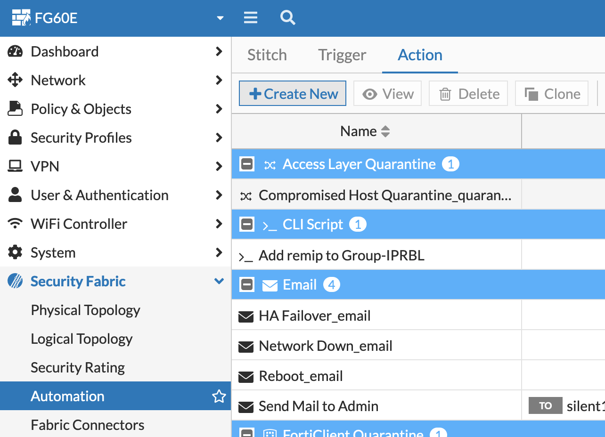Favorite Automation with the star icon
This screenshot has width=605, height=437.
219,397
